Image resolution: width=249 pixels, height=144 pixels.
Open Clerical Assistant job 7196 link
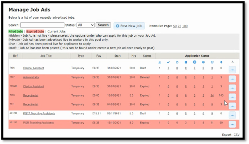pos(34,68)
